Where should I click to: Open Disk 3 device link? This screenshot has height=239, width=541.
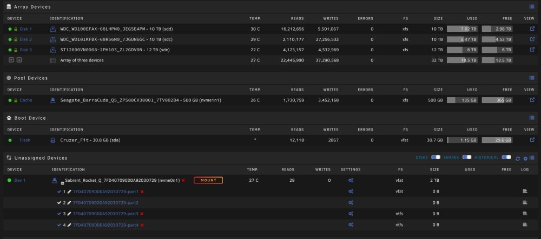26,50
